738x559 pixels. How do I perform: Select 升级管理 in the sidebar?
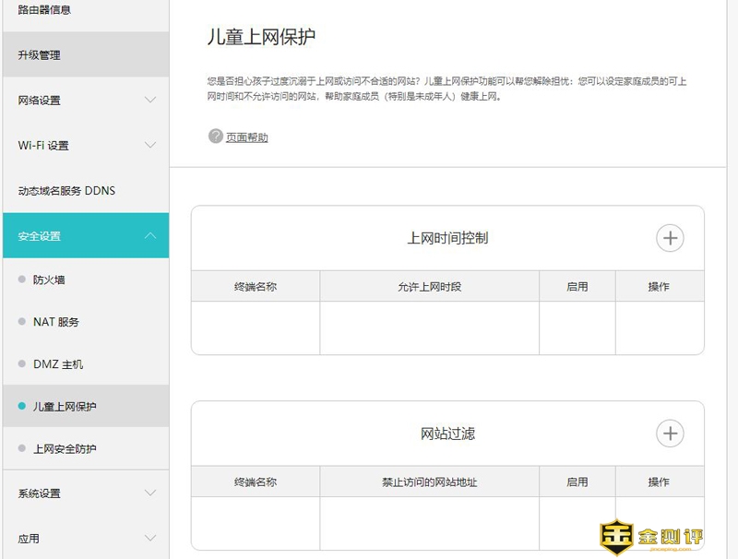pos(39,55)
